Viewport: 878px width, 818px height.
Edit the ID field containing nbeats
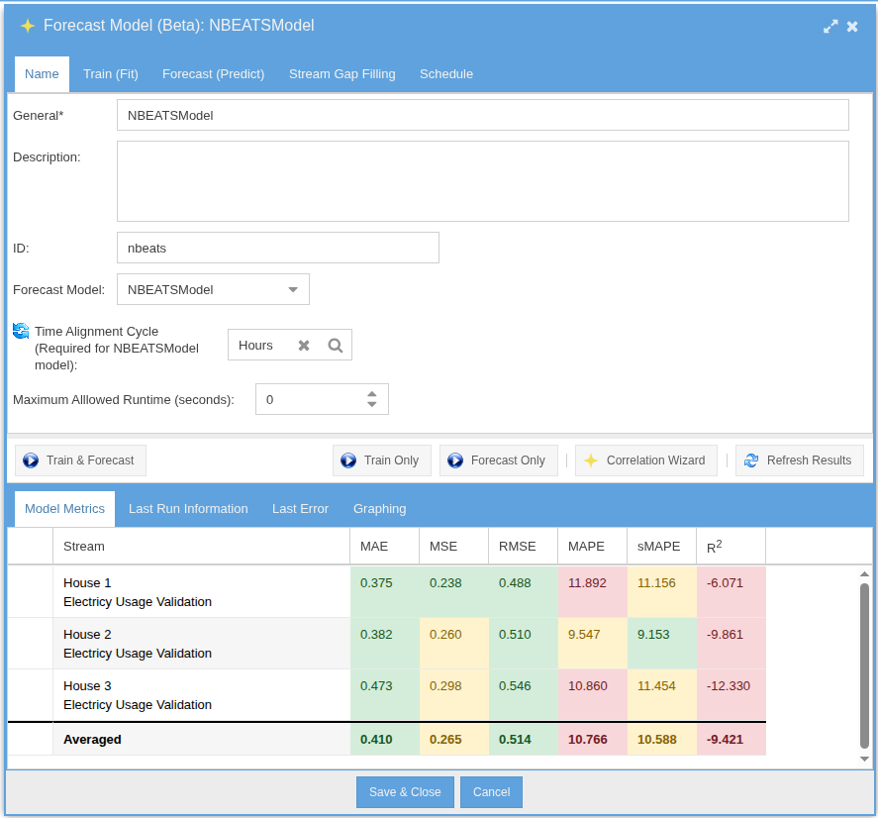[278, 249]
